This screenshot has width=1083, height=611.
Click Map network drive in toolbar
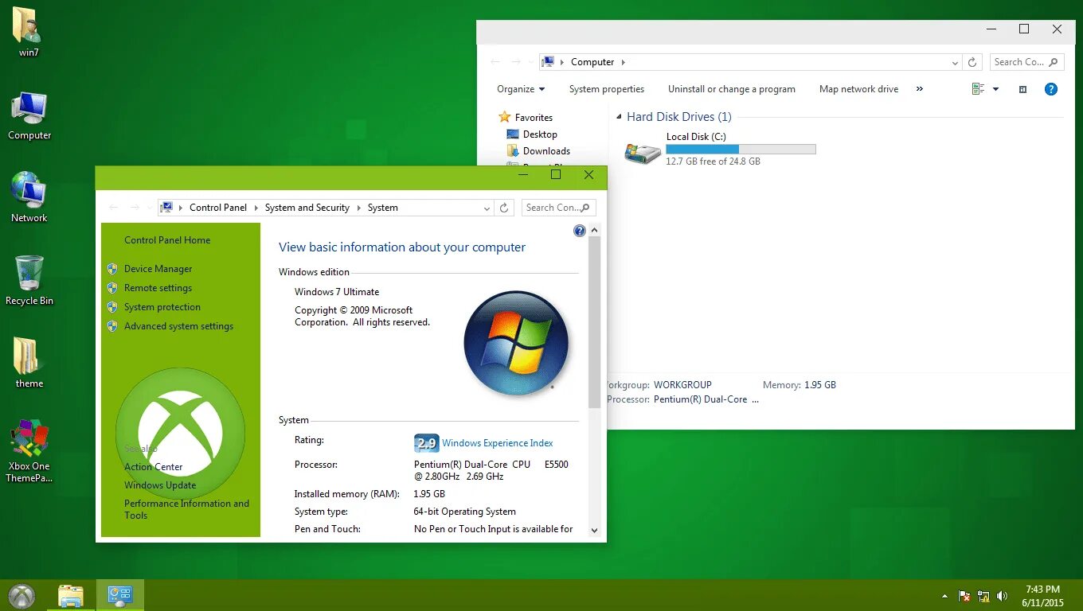click(x=858, y=89)
